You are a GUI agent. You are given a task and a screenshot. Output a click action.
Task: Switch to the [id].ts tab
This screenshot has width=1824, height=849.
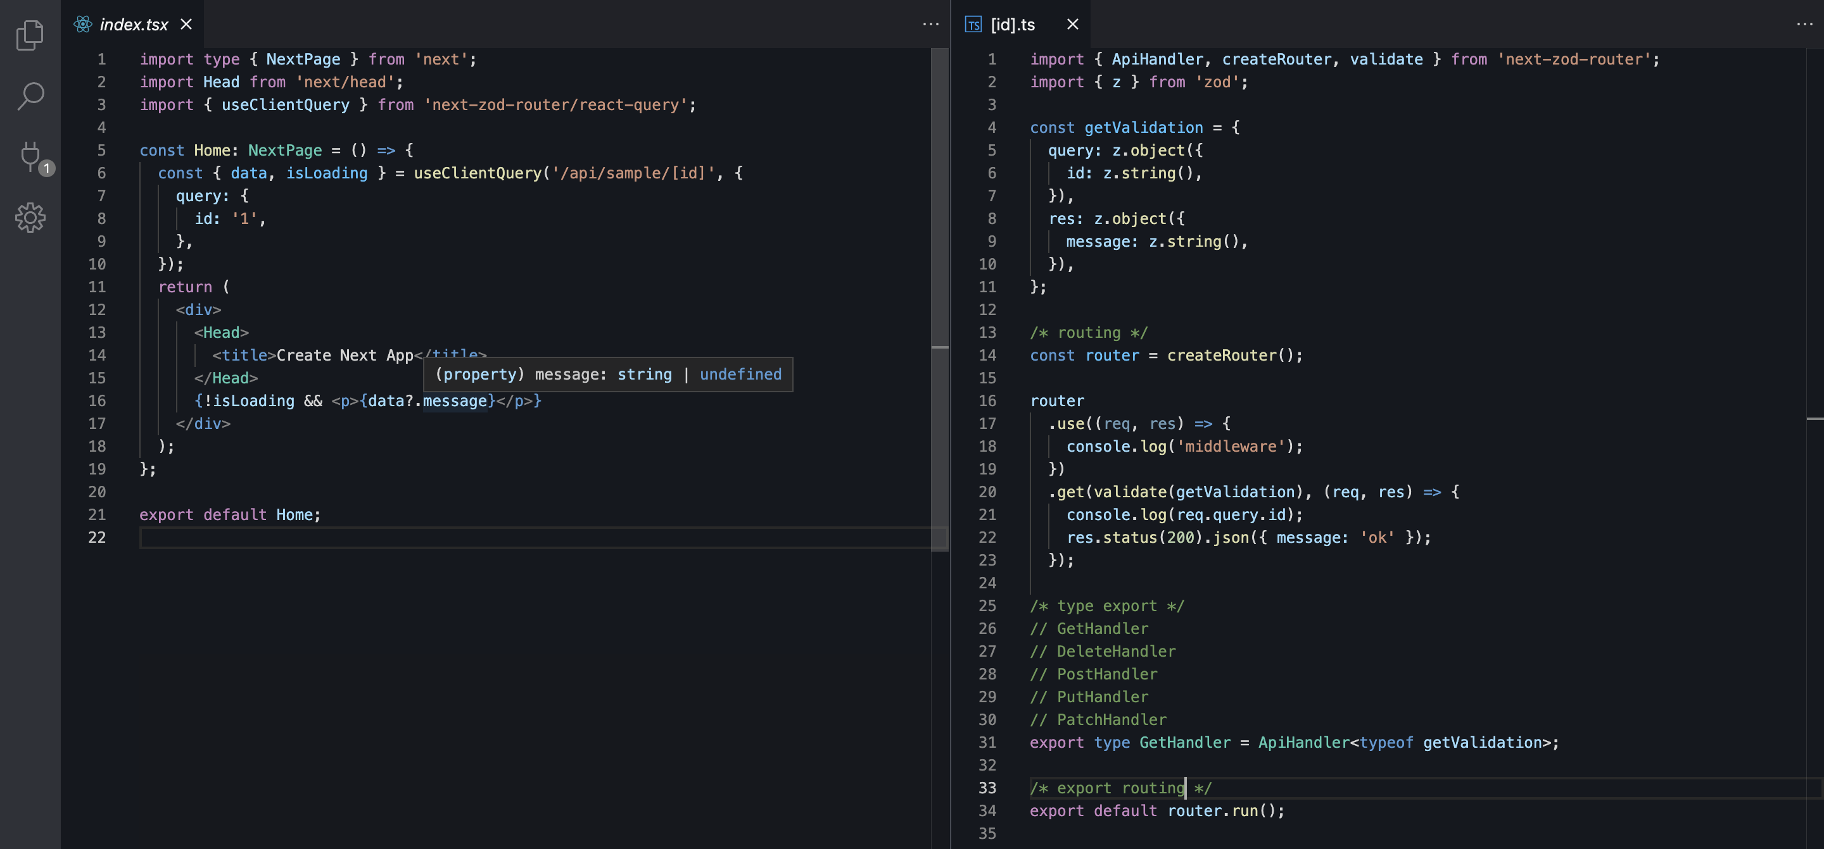1013,25
